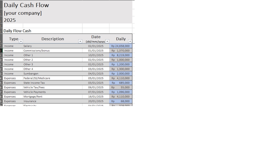
Task: Select the '[your company]' cell
Action: click(x=68, y=13)
